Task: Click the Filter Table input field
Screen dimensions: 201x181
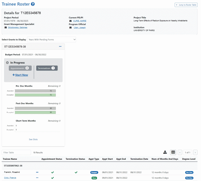Action: click(x=16, y=152)
